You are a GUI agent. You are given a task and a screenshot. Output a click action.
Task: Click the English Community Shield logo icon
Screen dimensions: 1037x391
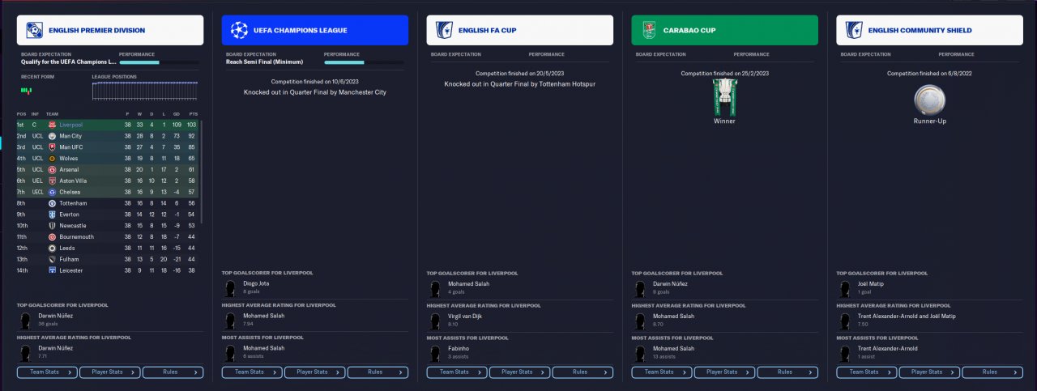pos(853,31)
